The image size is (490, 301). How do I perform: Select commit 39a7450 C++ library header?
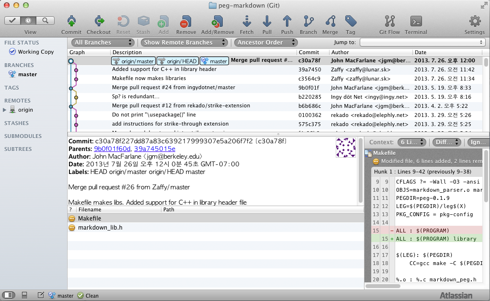(x=275, y=69)
